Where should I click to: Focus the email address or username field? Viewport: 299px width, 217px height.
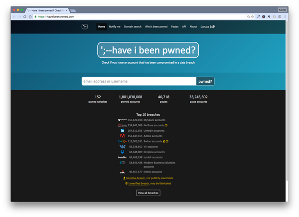coord(139,81)
